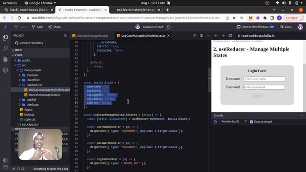Open a new Chrome tab
This screenshot has width=306, height=172.
[x=167, y=10]
